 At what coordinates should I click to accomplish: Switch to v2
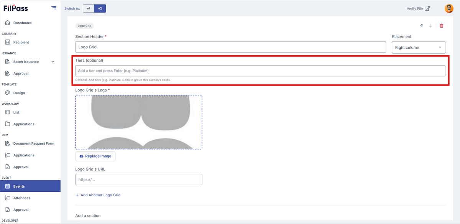tap(100, 8)
